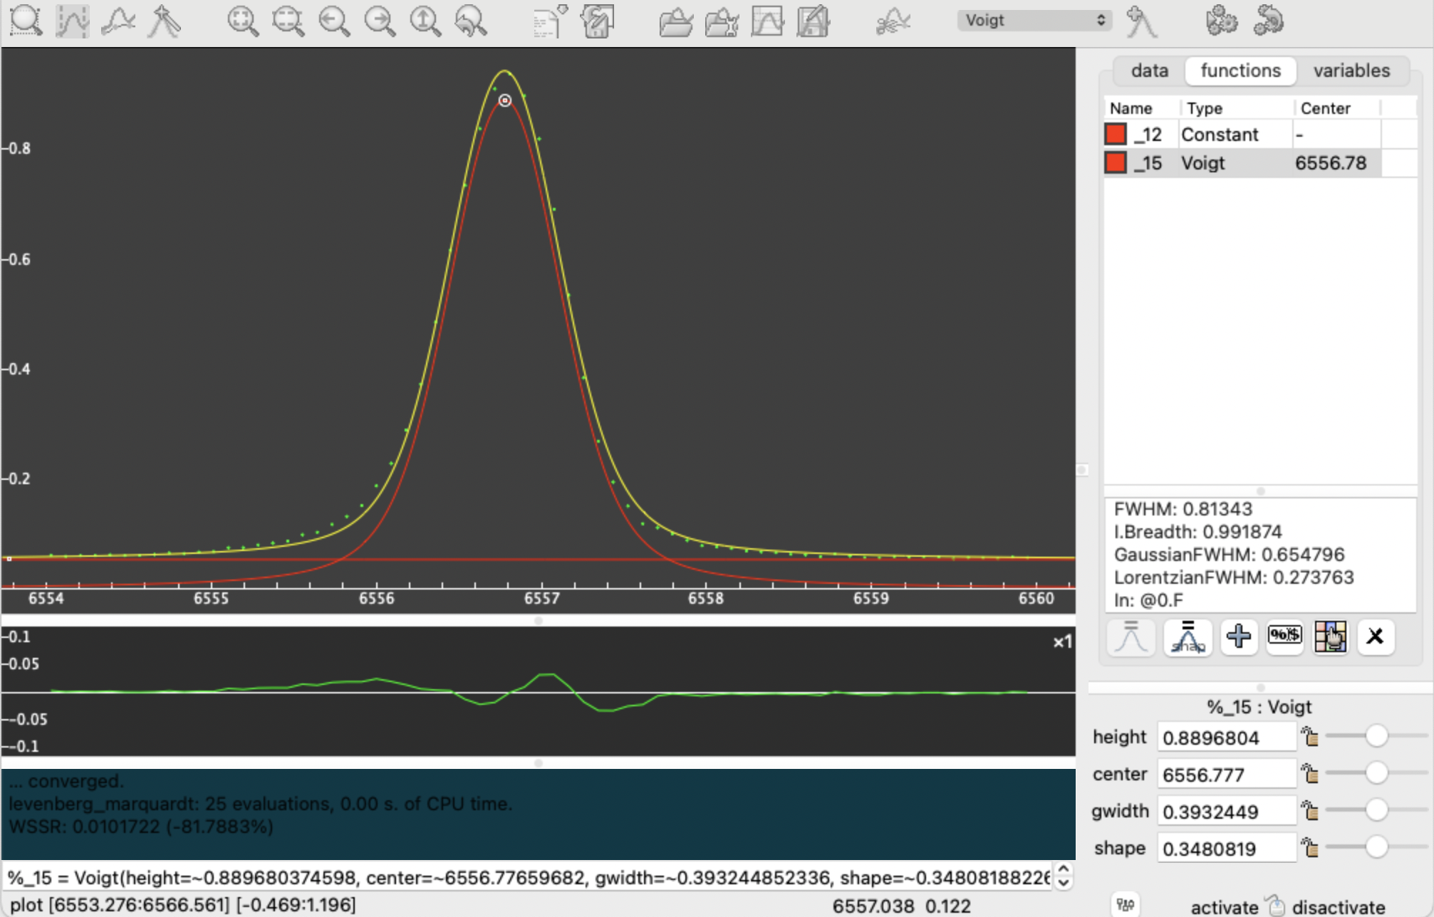Toggle the lock beside the shape parameter
This screenshot has width=1434, height=917.
click(x=1309, y=848)
